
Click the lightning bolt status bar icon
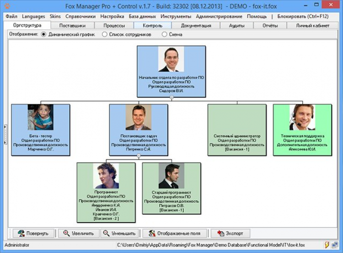coord(327,245)
